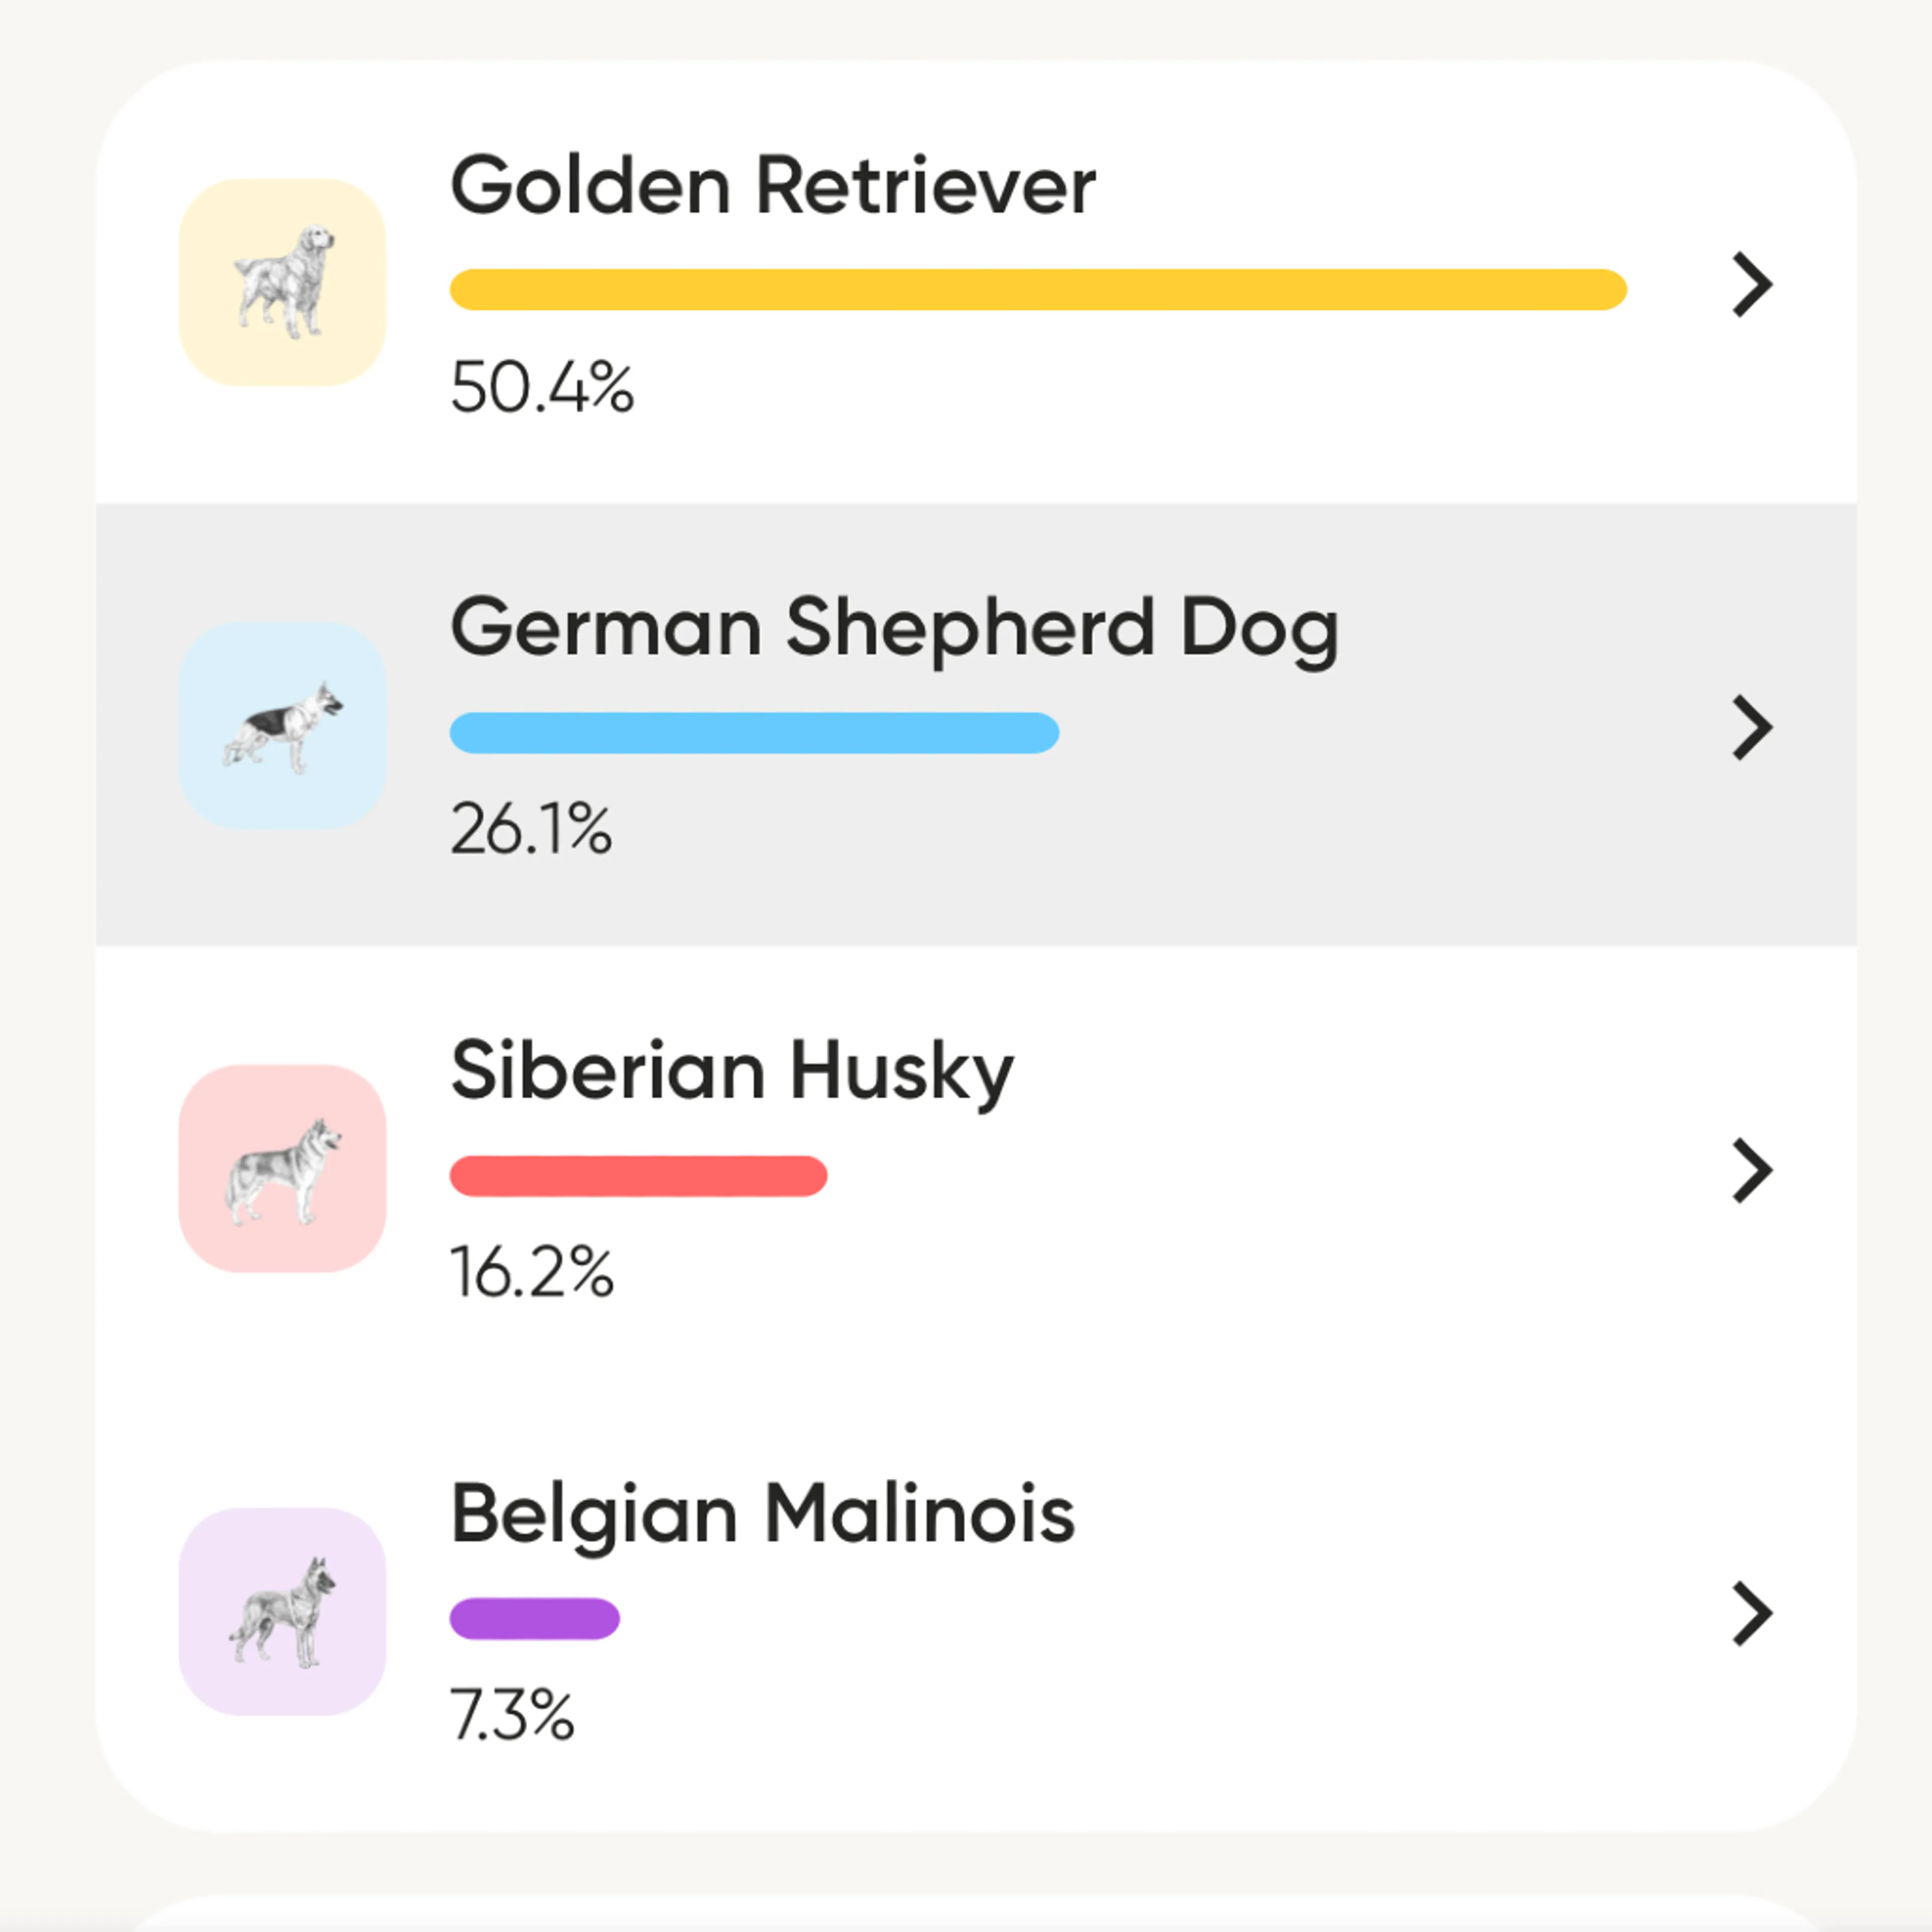Tap the Siberian Husky breed icon
This screenshot has height=1932, width=1932.
click(283, 1169)
